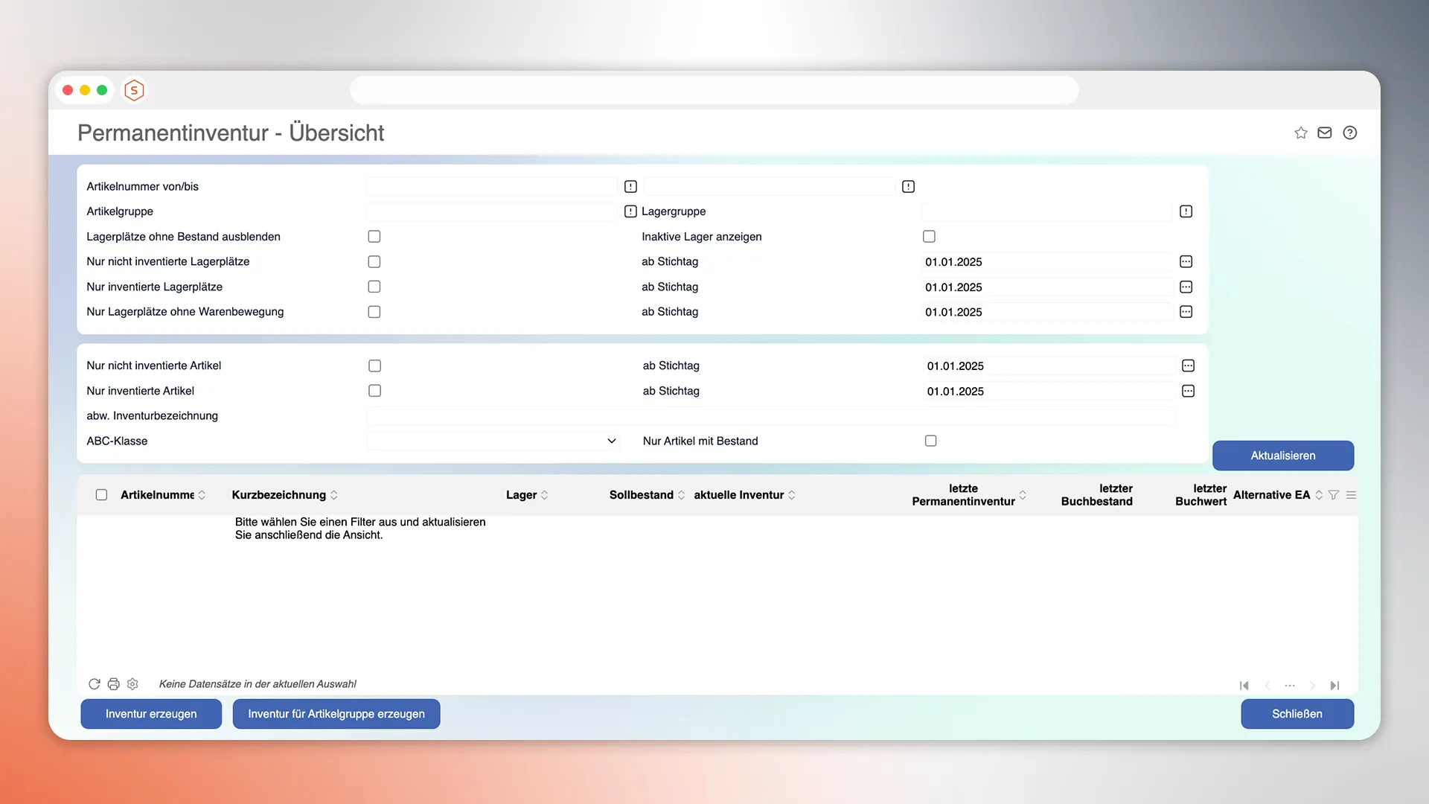Click the refresh icon below the table
This screenshot has width=1429, height=804.
(95, 684)
